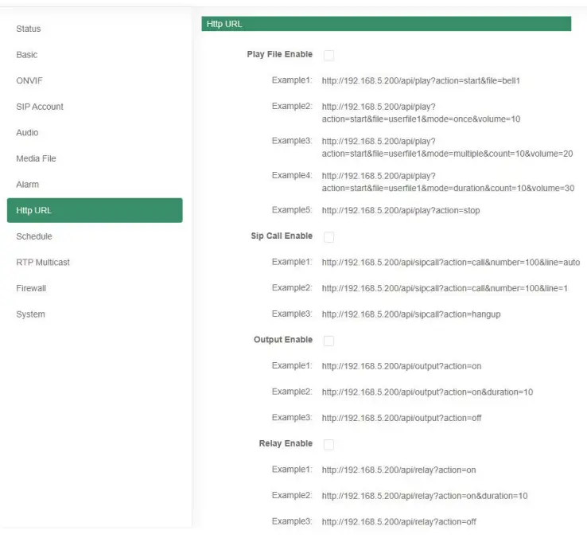Image resolution: width=587 pixels, height=542 pixels.
Task: Click the relay URL with on&duration=10
Action: [425, 496]
